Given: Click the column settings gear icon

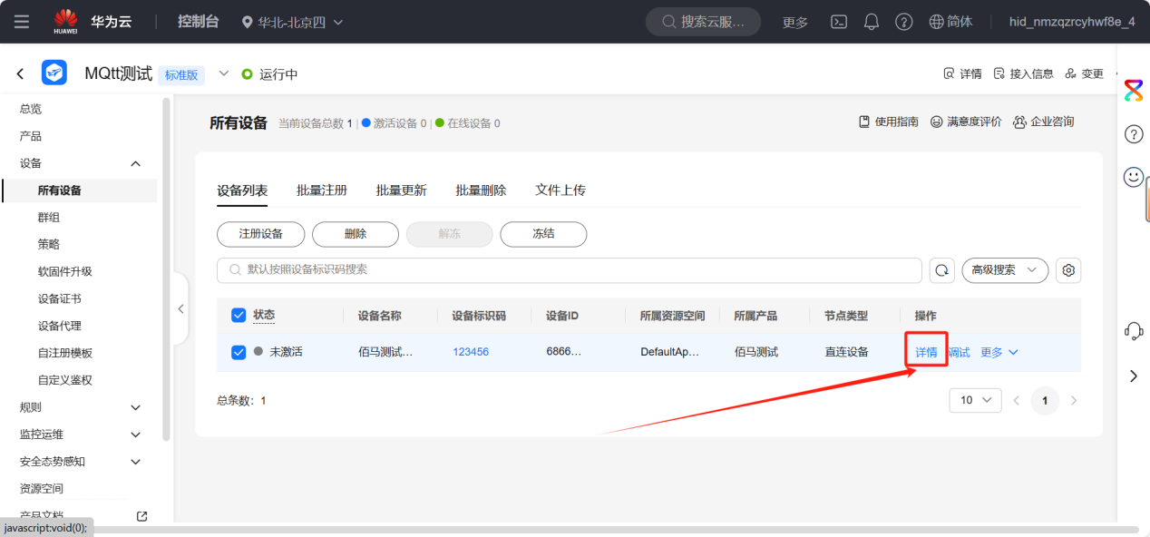Looking at the screenshot, I should [x=1067, y=269].
